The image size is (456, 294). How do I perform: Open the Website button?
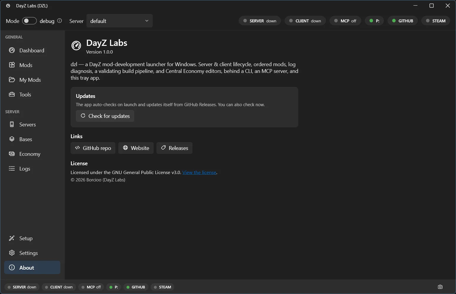click(136, 148)
